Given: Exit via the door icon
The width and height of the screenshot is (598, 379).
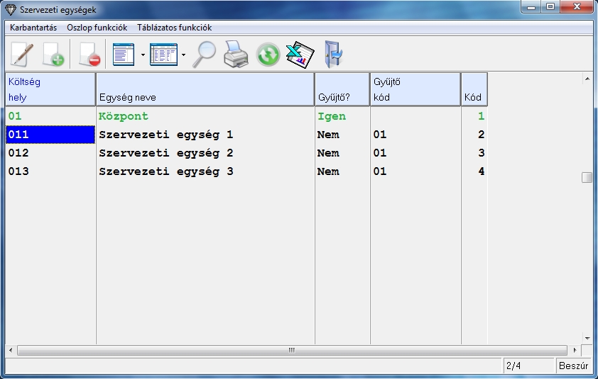Looking at the screenshot, I should [x=332, y=55].
